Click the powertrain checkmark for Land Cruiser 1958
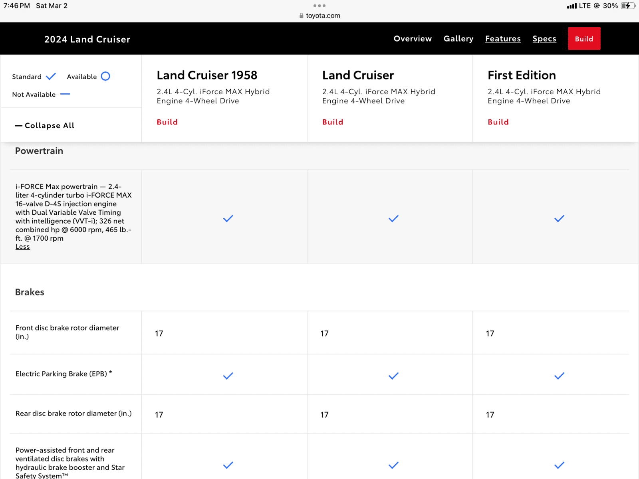This screenshot has width=639, height=479. (x=228, y=218)
